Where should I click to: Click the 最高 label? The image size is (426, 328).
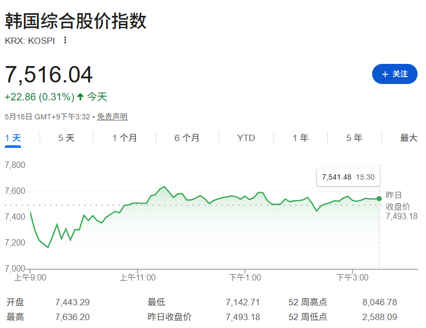point(15,317)
